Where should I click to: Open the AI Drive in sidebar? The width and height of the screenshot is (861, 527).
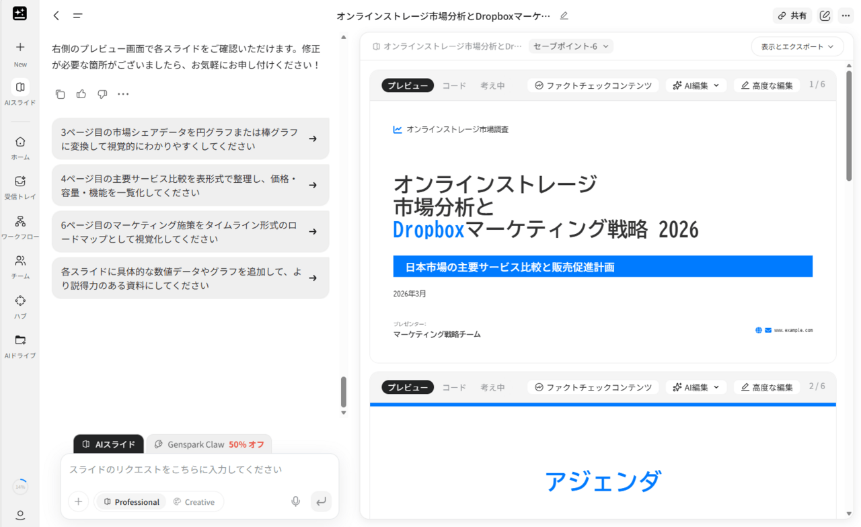20,341
